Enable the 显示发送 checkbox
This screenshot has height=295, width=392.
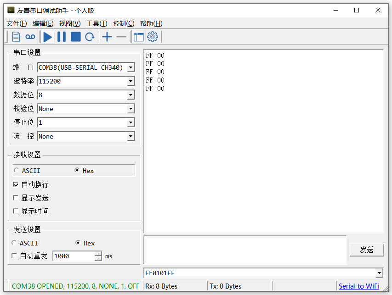click(x=16, y=198)
